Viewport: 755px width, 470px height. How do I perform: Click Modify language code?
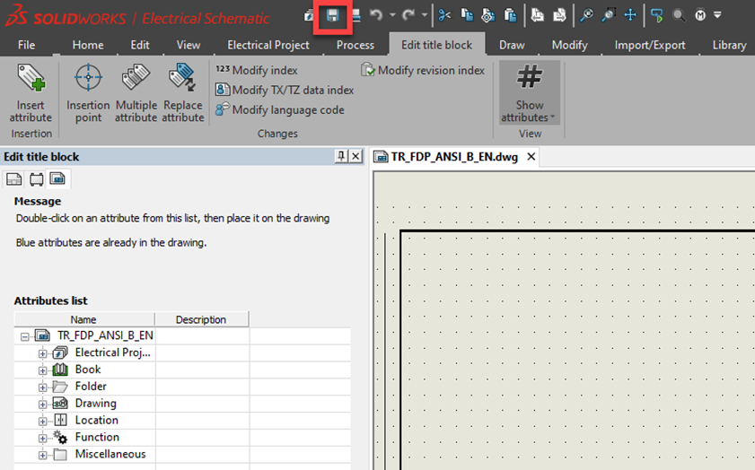pyautogui.click(x=280, y=109)
